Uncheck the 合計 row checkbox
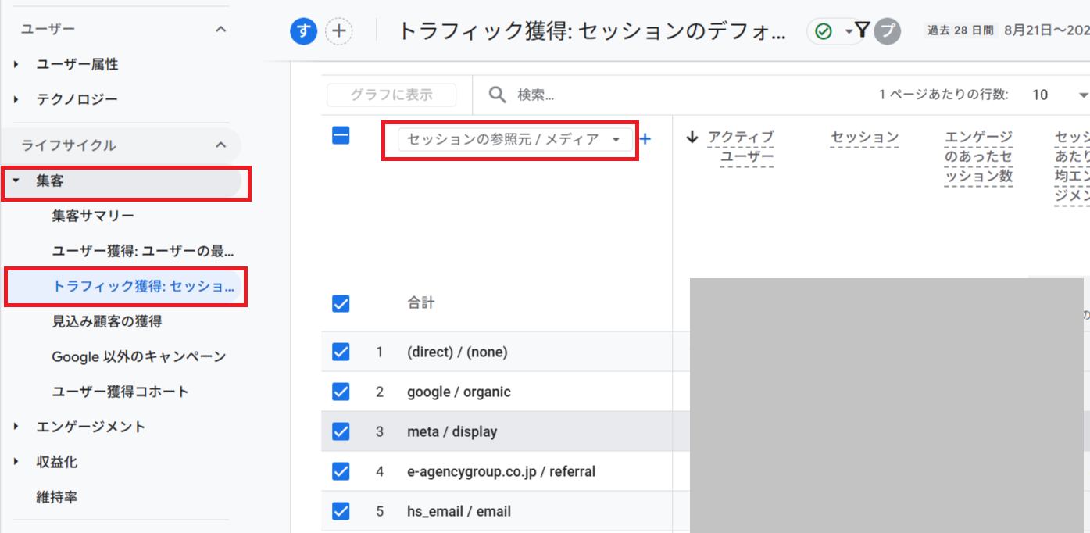 tap(341, 303)
